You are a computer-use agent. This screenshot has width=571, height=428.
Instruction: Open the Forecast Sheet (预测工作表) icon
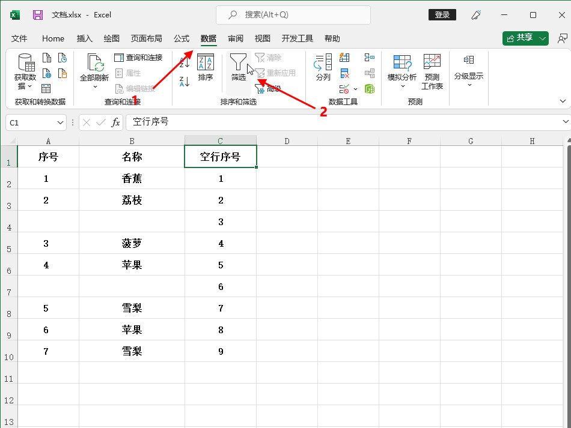point(432,71)
